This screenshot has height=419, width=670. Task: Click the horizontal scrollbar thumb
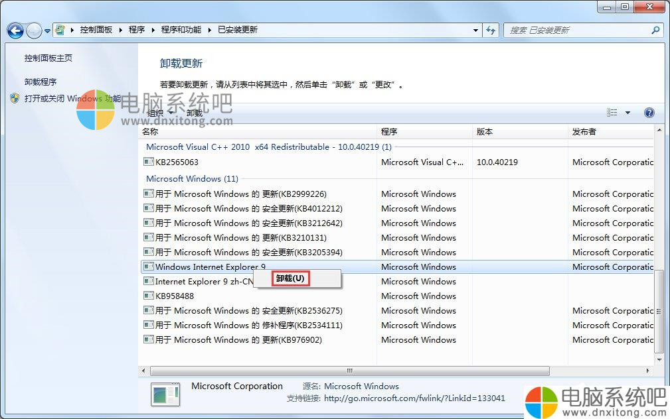tap(350, 371)
